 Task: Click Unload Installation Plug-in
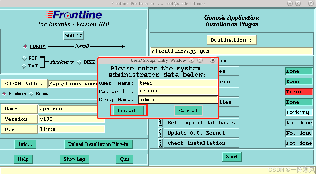tap(98, 144)
